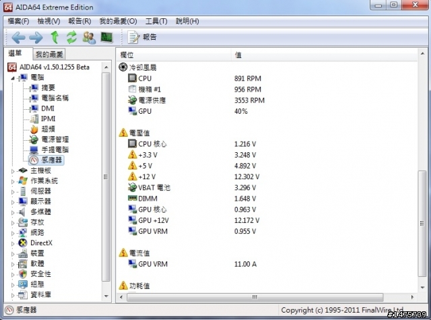Select the GPU +12V row icon
Image resolution: width=431 pixels, height=320 pixels.
pyautogui.click(x=132, y=220)
